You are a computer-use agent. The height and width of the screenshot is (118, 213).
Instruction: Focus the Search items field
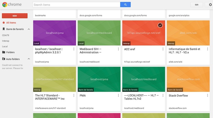point(76,5)
